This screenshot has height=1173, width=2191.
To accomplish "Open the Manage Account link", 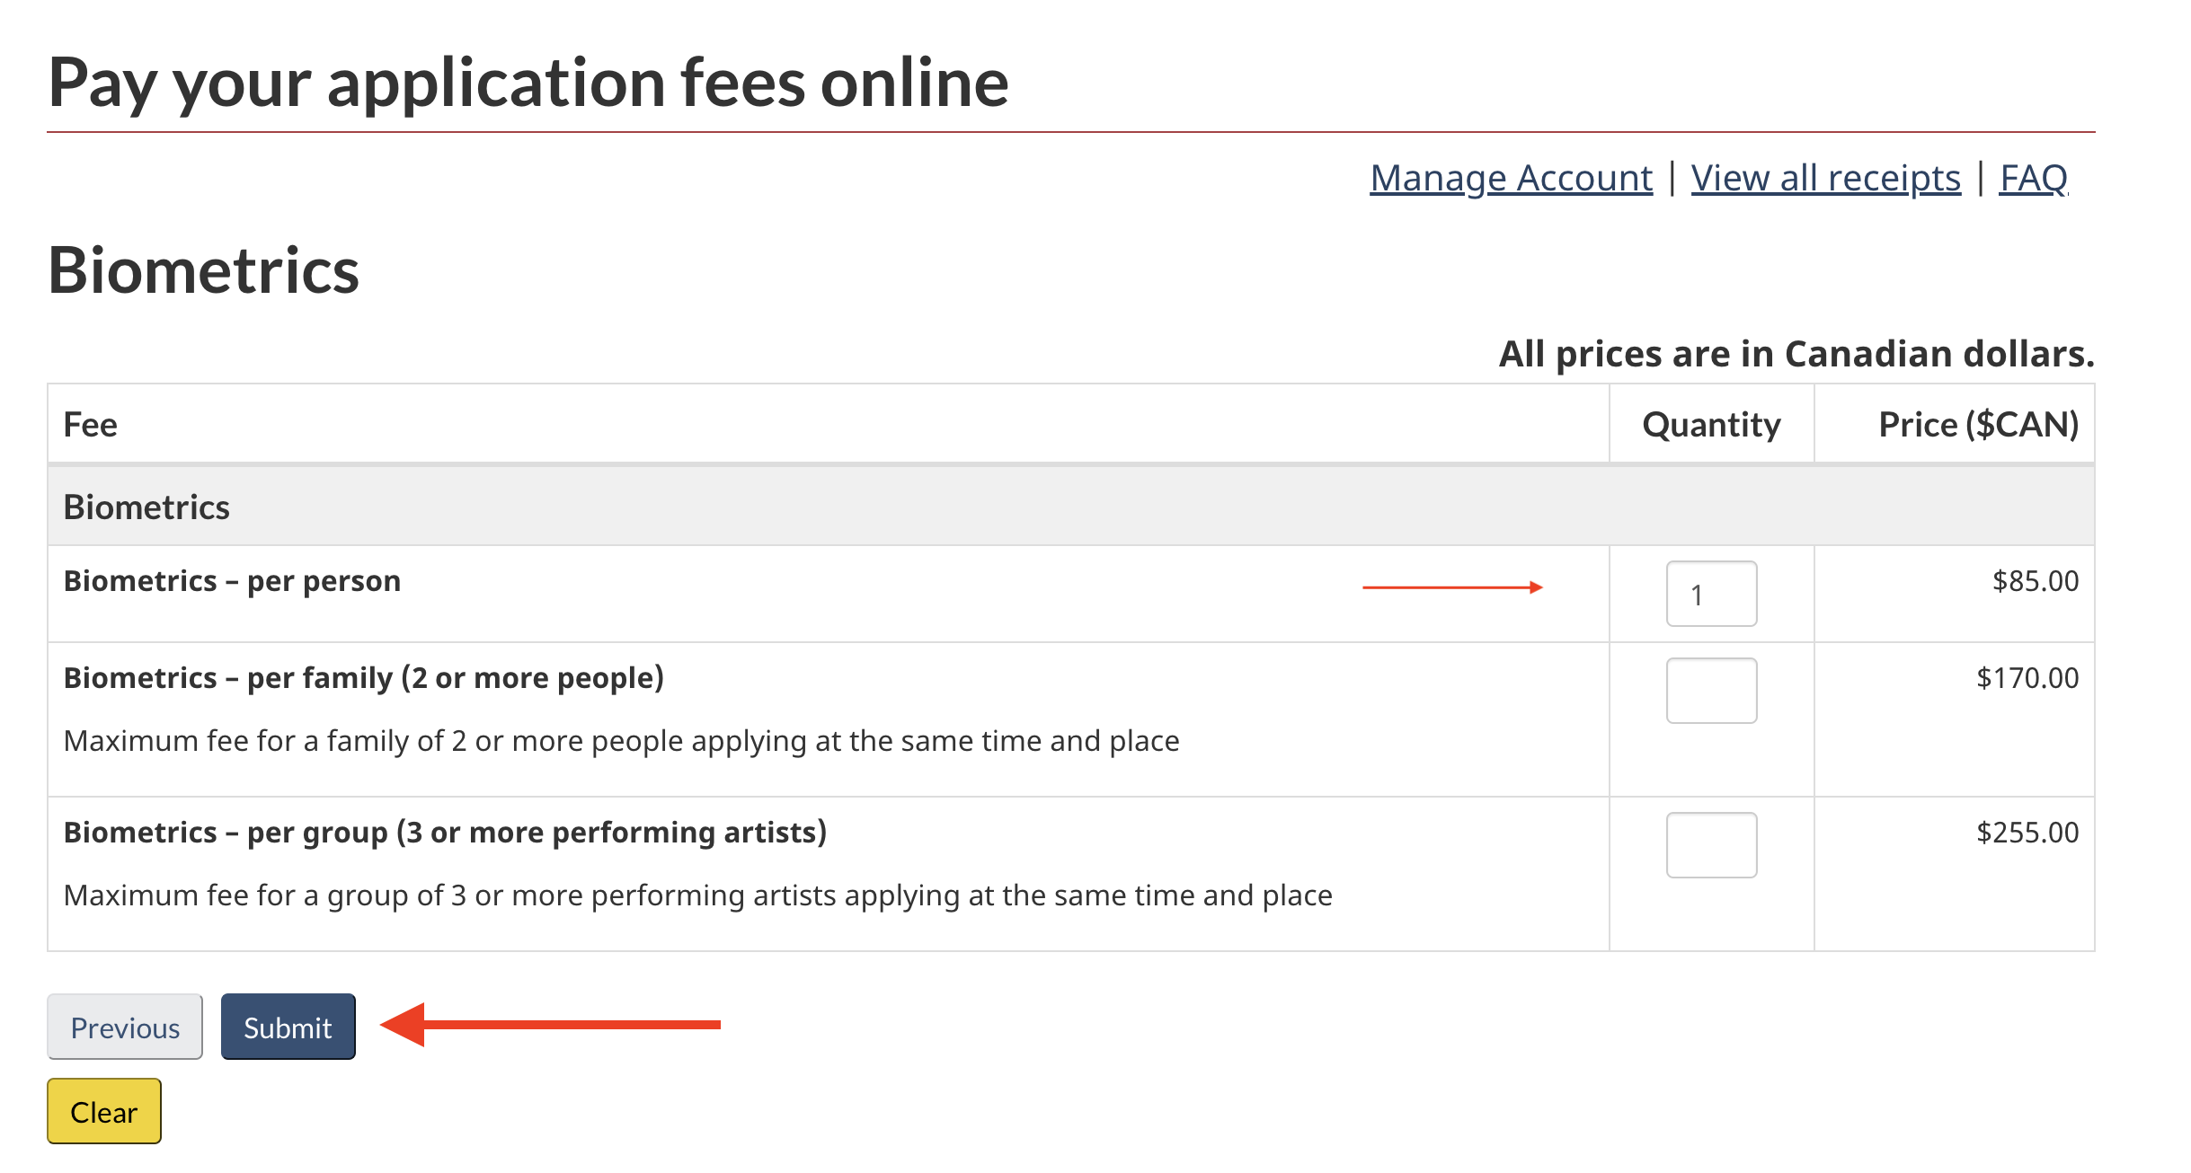I will [x=1511, y=178].
